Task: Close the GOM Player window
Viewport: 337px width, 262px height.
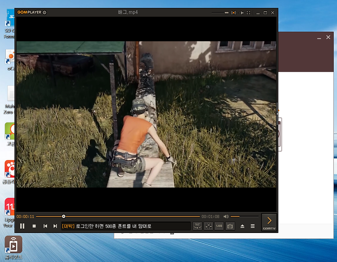Action: click(x=272, y=13)
